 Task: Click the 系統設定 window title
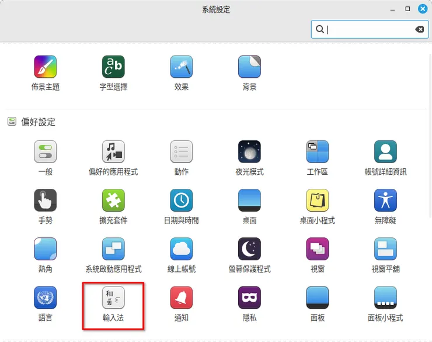click(216, 10)
